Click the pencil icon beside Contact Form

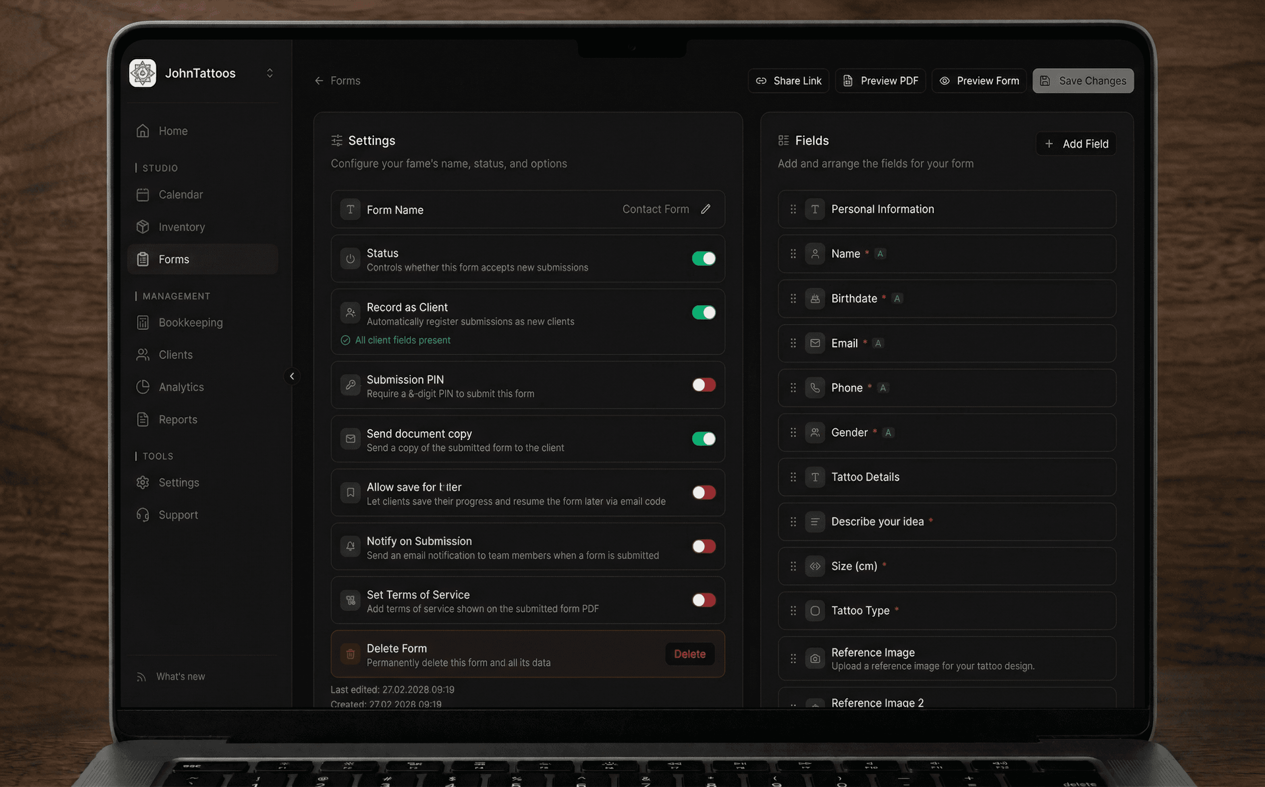[705, 209]
